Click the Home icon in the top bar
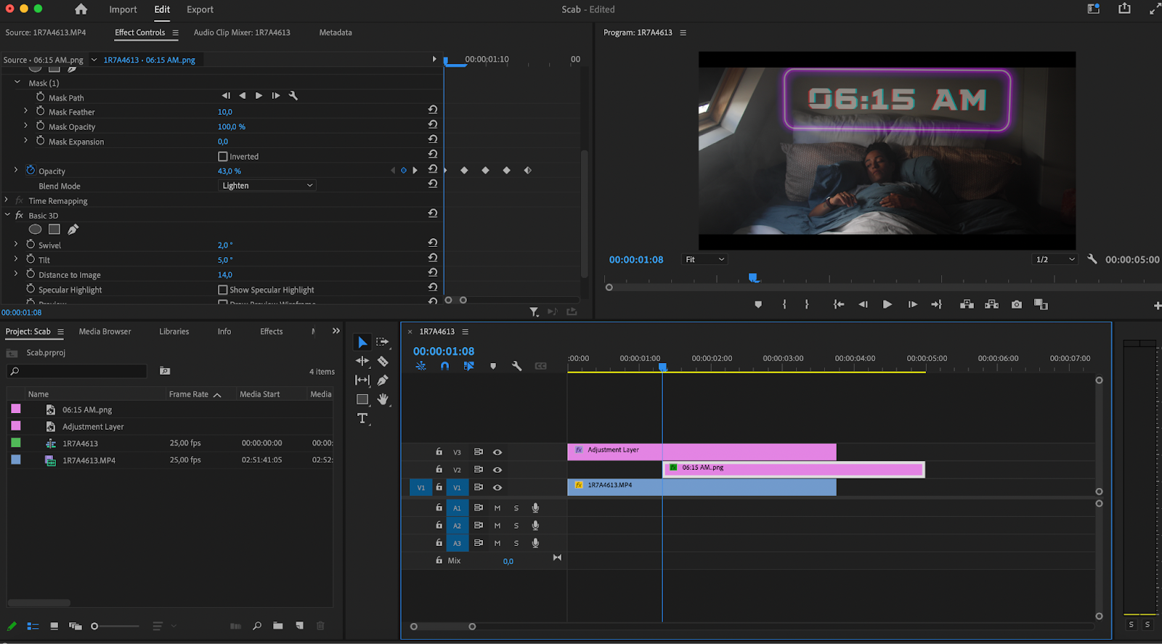This screenshot has height=644, width=1162. pos(81,9)
